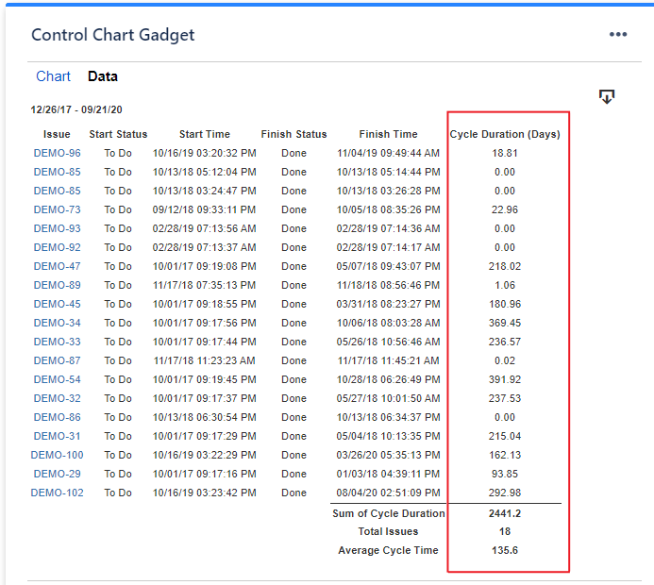Click the Average Cycle Time label
This screenshot has width=654, height=585.
(x=388, y=550)
